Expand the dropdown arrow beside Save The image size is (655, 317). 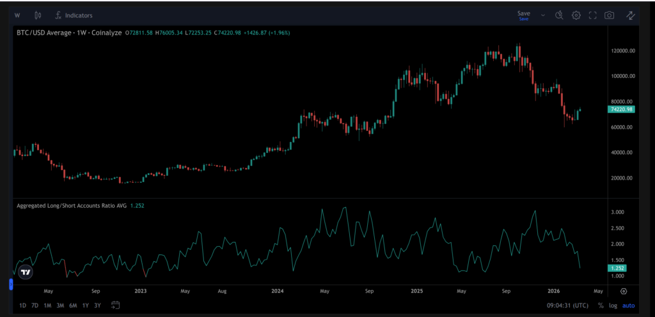[x=543, y=15]
